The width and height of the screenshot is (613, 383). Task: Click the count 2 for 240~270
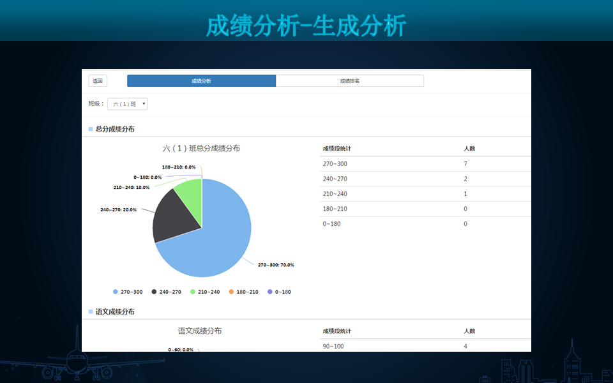coord(465,179)
